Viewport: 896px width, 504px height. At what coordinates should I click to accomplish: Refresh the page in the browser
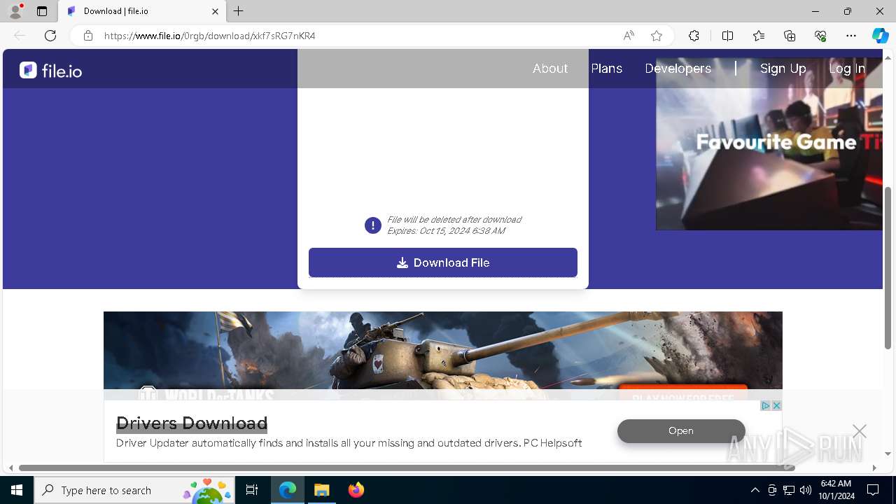point(50,36)
